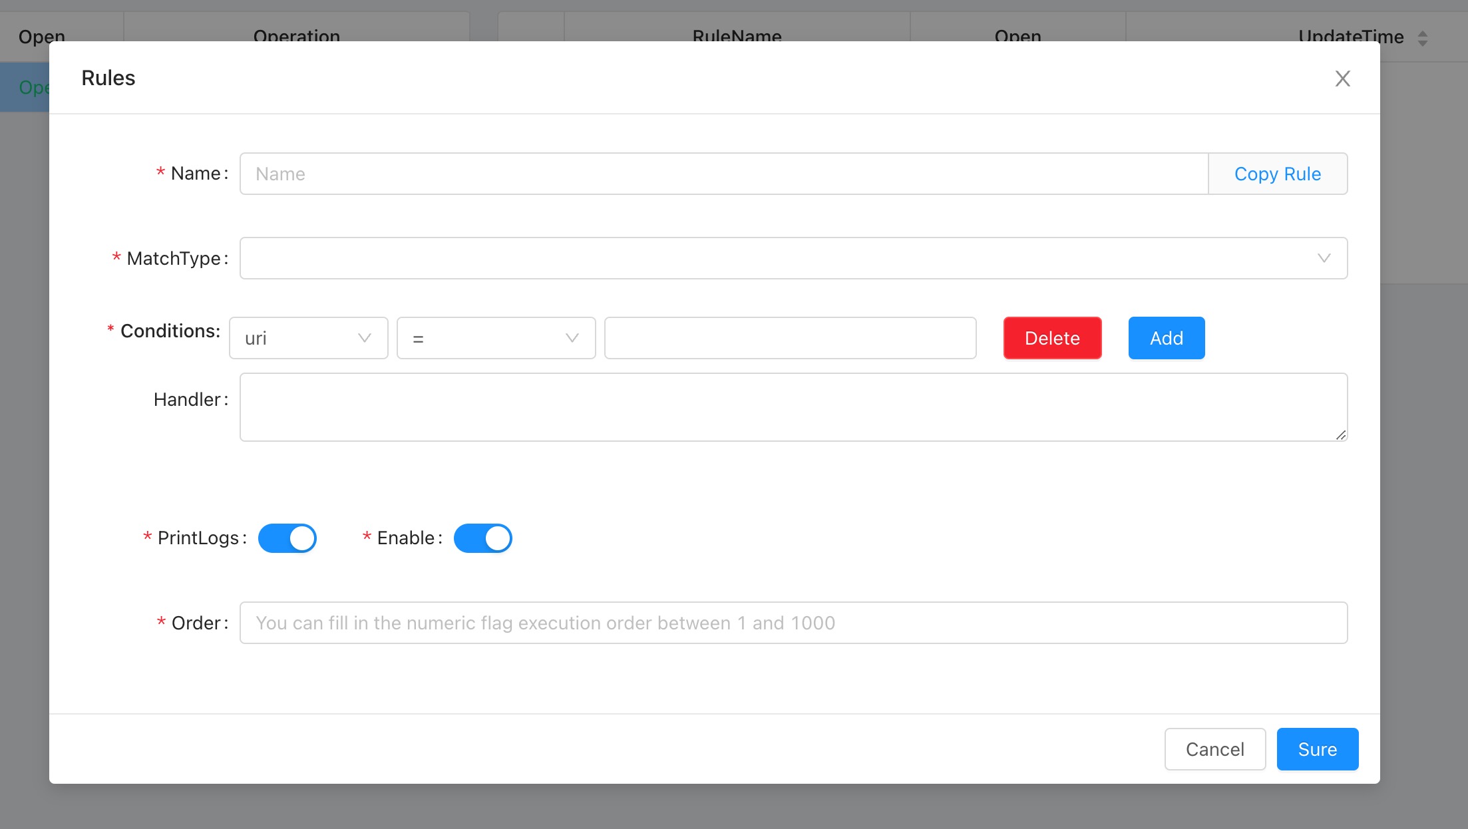Image resolution: width=1468 pixels, height=829 pixels.
Task: Focus the Order number input field
Action: 793,623
